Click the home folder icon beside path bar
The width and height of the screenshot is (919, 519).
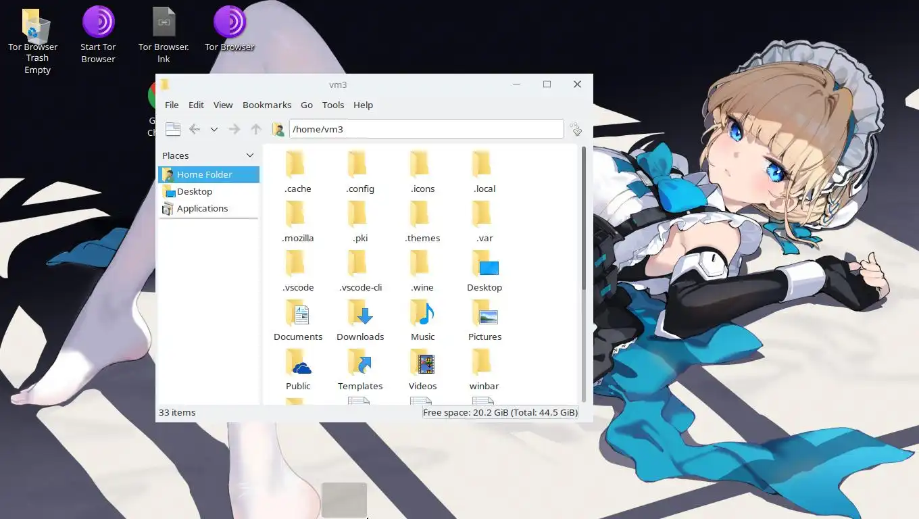[278, 129]
